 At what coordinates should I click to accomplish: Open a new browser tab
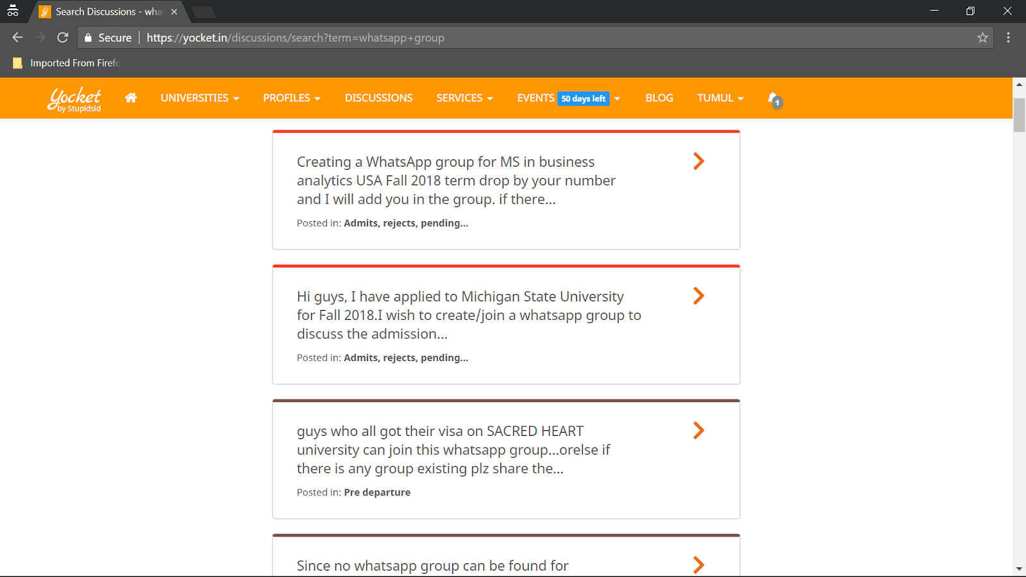203,12
